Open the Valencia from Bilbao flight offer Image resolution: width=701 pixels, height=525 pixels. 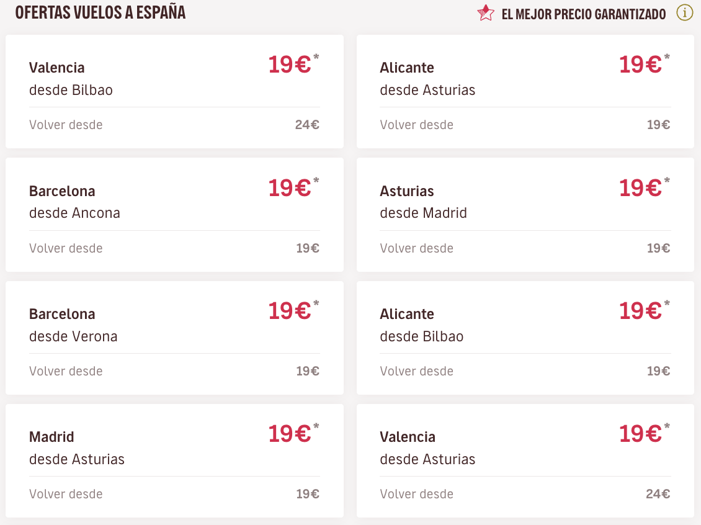pos(174,91)
